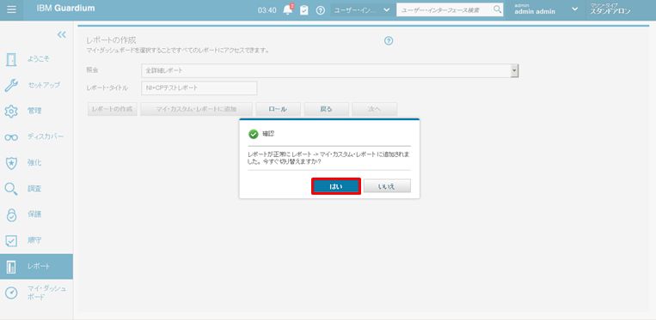Click the dropdown arrow of 全詳細レポート
The width and height of the screenshot is (656, 320).
pos(514,71)
